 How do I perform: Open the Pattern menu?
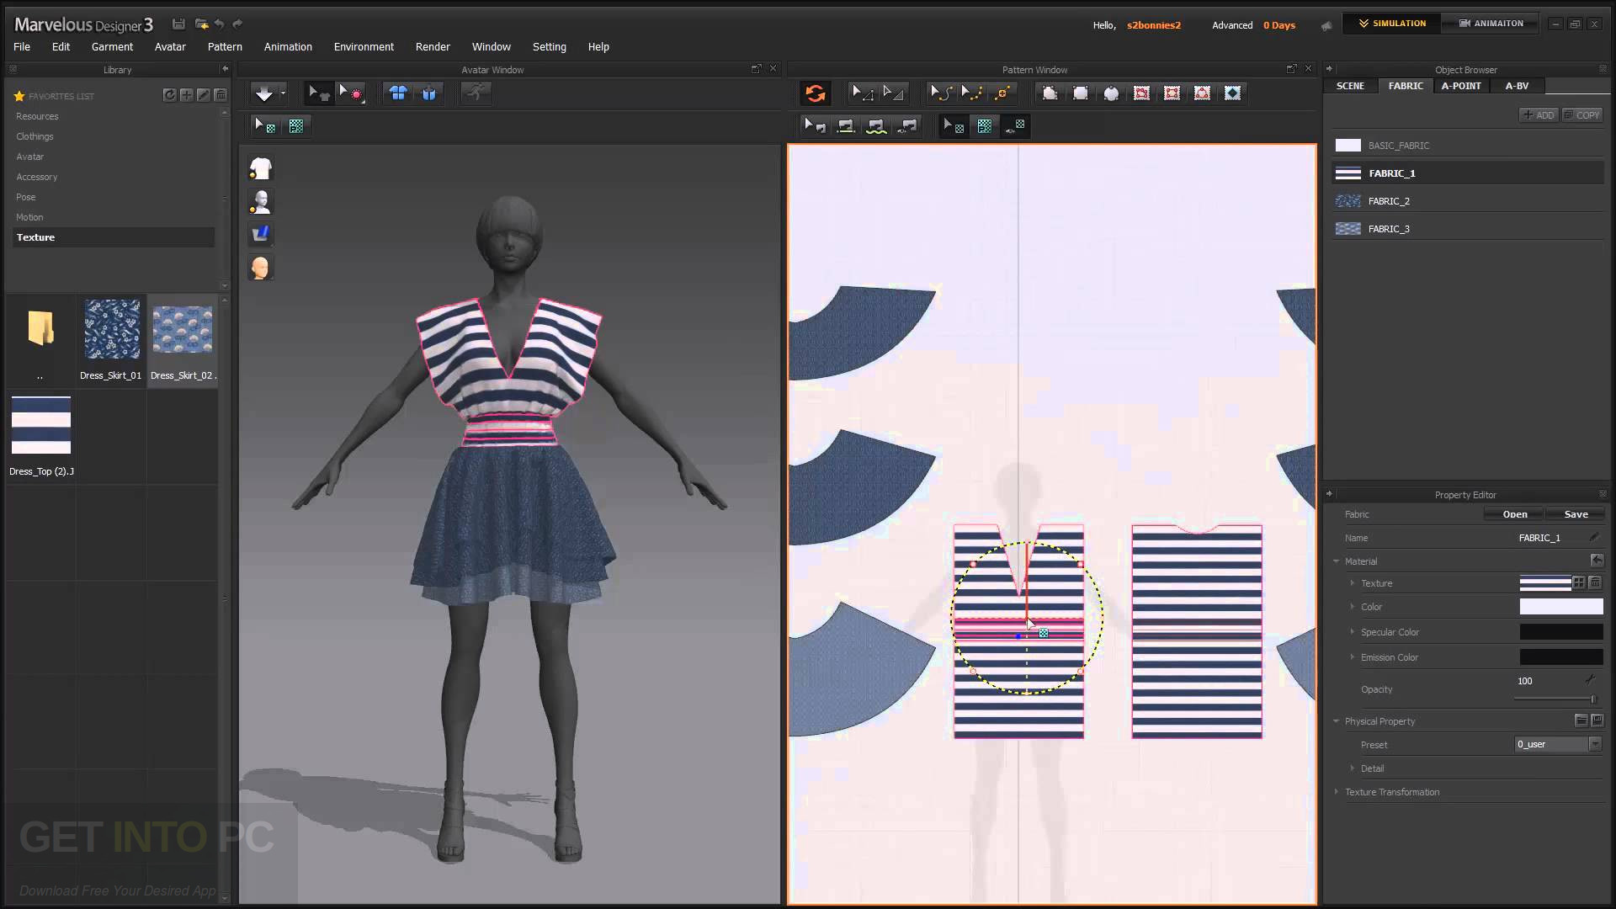(225, 47)
